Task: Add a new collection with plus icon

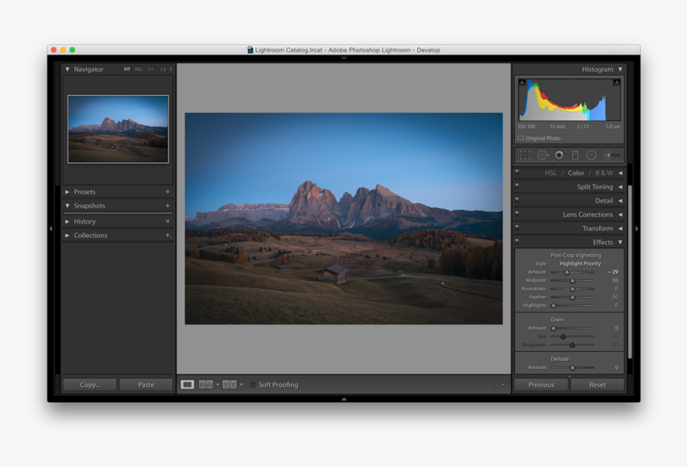Action: click(x=168, y=235)
